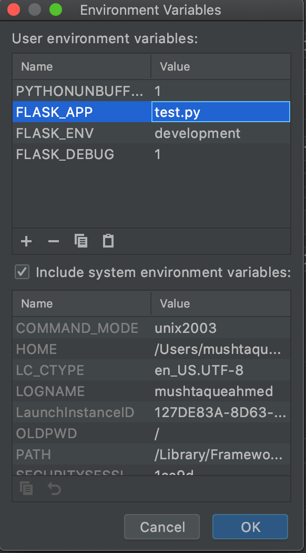Edit the test.py value field for FLASK_APP
The image size is (306, 553).
click(x=220, y=112)
